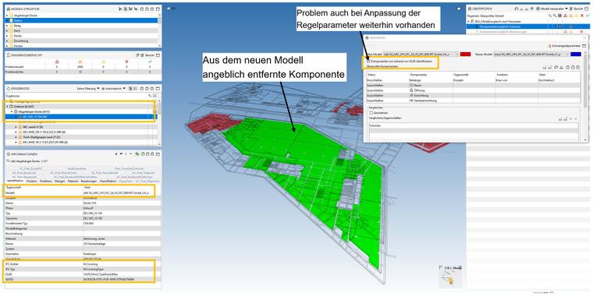Click the Volumen row in Verglichene Eigenschaften
Viewport: 593px width, 296px height.
point(473,125)
